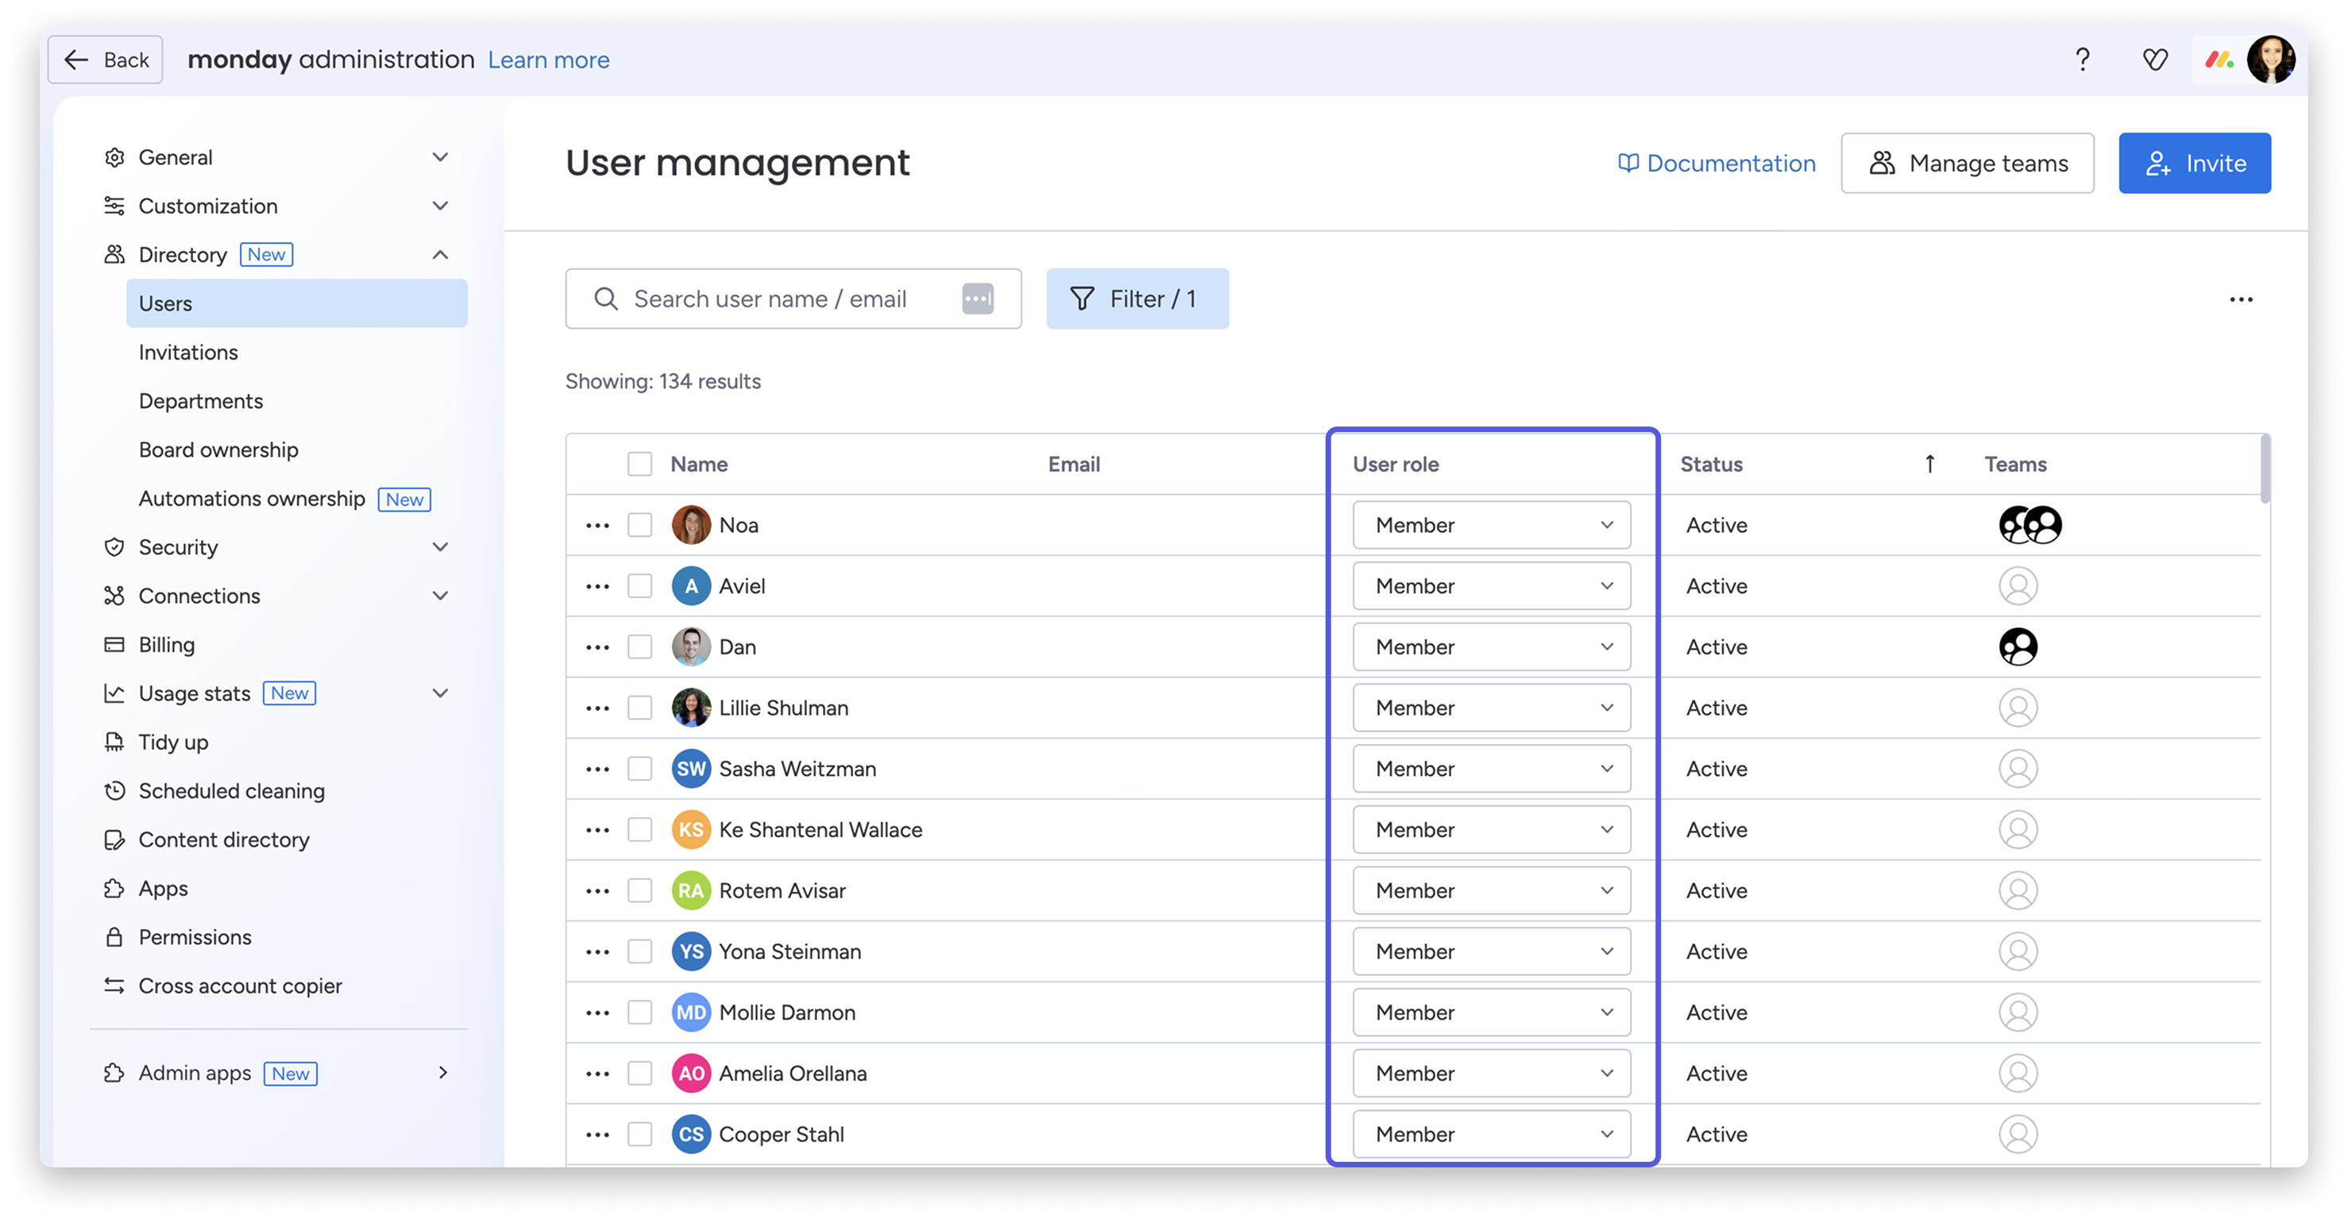Sort by Status using arrow icon

click(1929, 465)
